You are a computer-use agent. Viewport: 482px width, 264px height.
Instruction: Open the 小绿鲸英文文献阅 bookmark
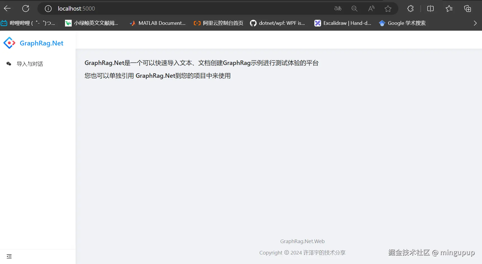[92, 23]
